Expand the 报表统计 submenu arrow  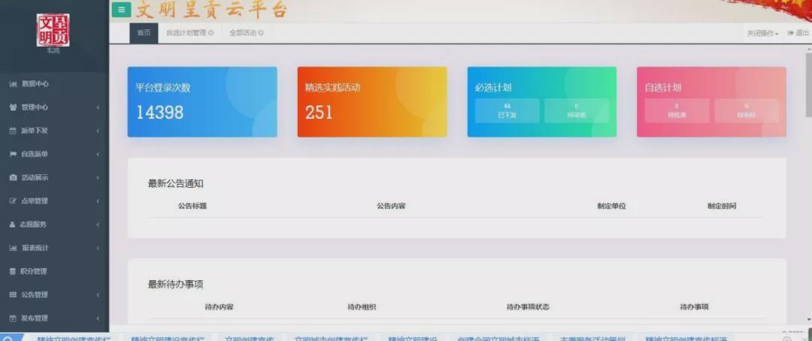(x=98, y=248)
